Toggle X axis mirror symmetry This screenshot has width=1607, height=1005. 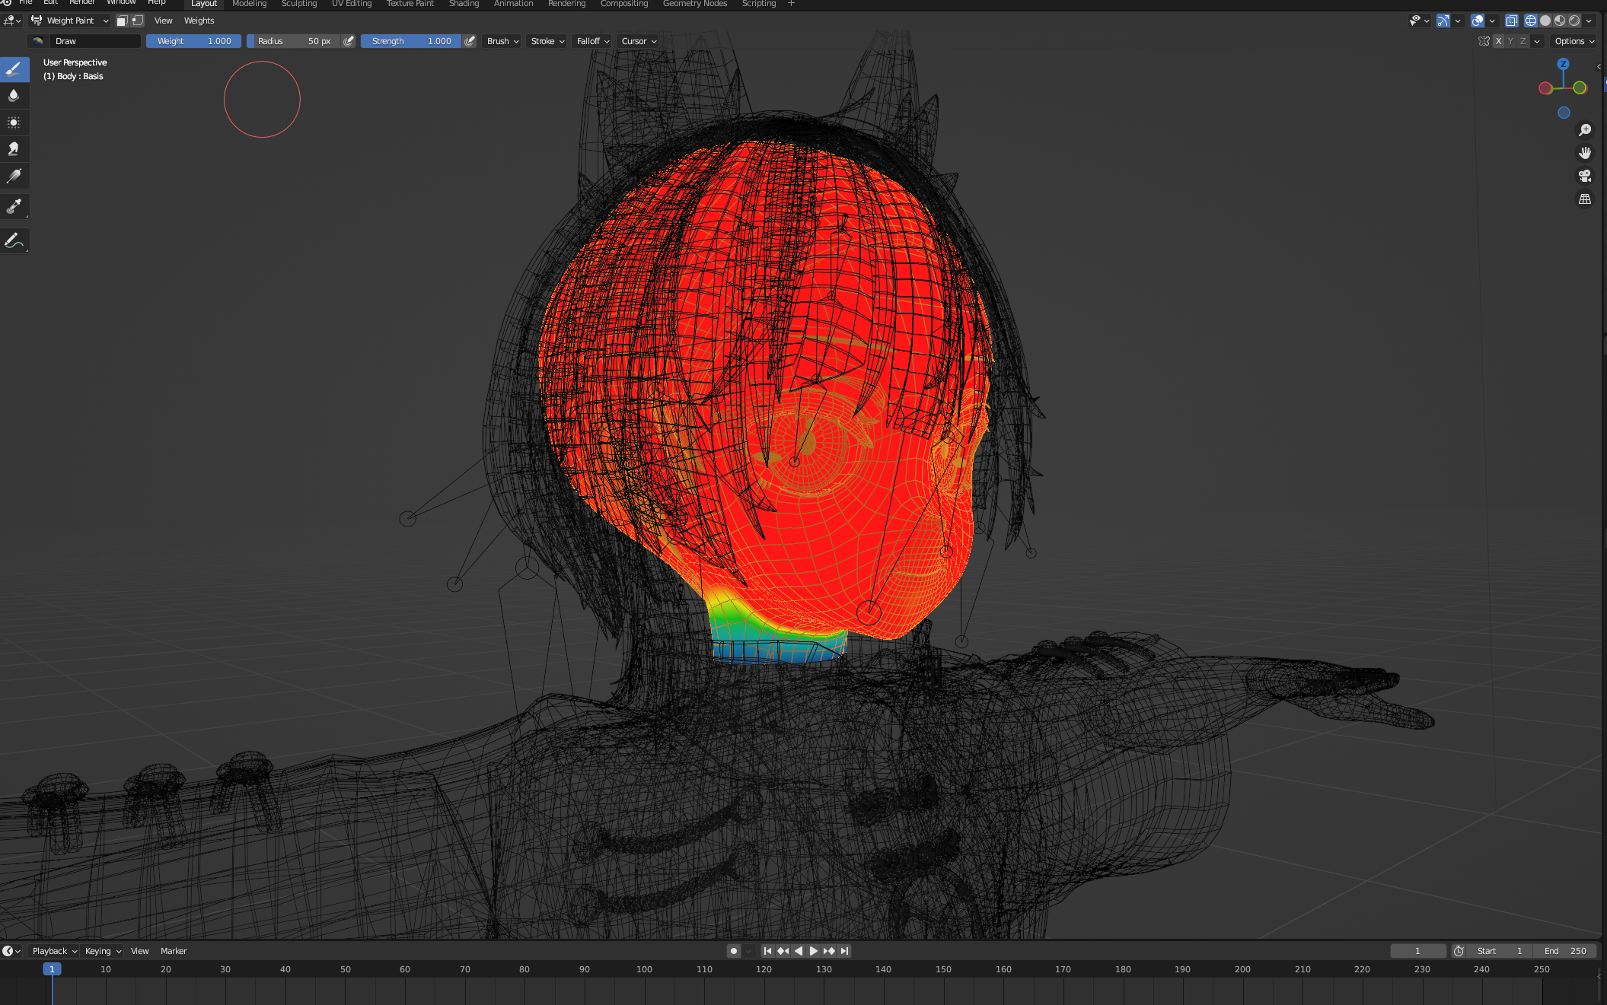pos(1498,41)
